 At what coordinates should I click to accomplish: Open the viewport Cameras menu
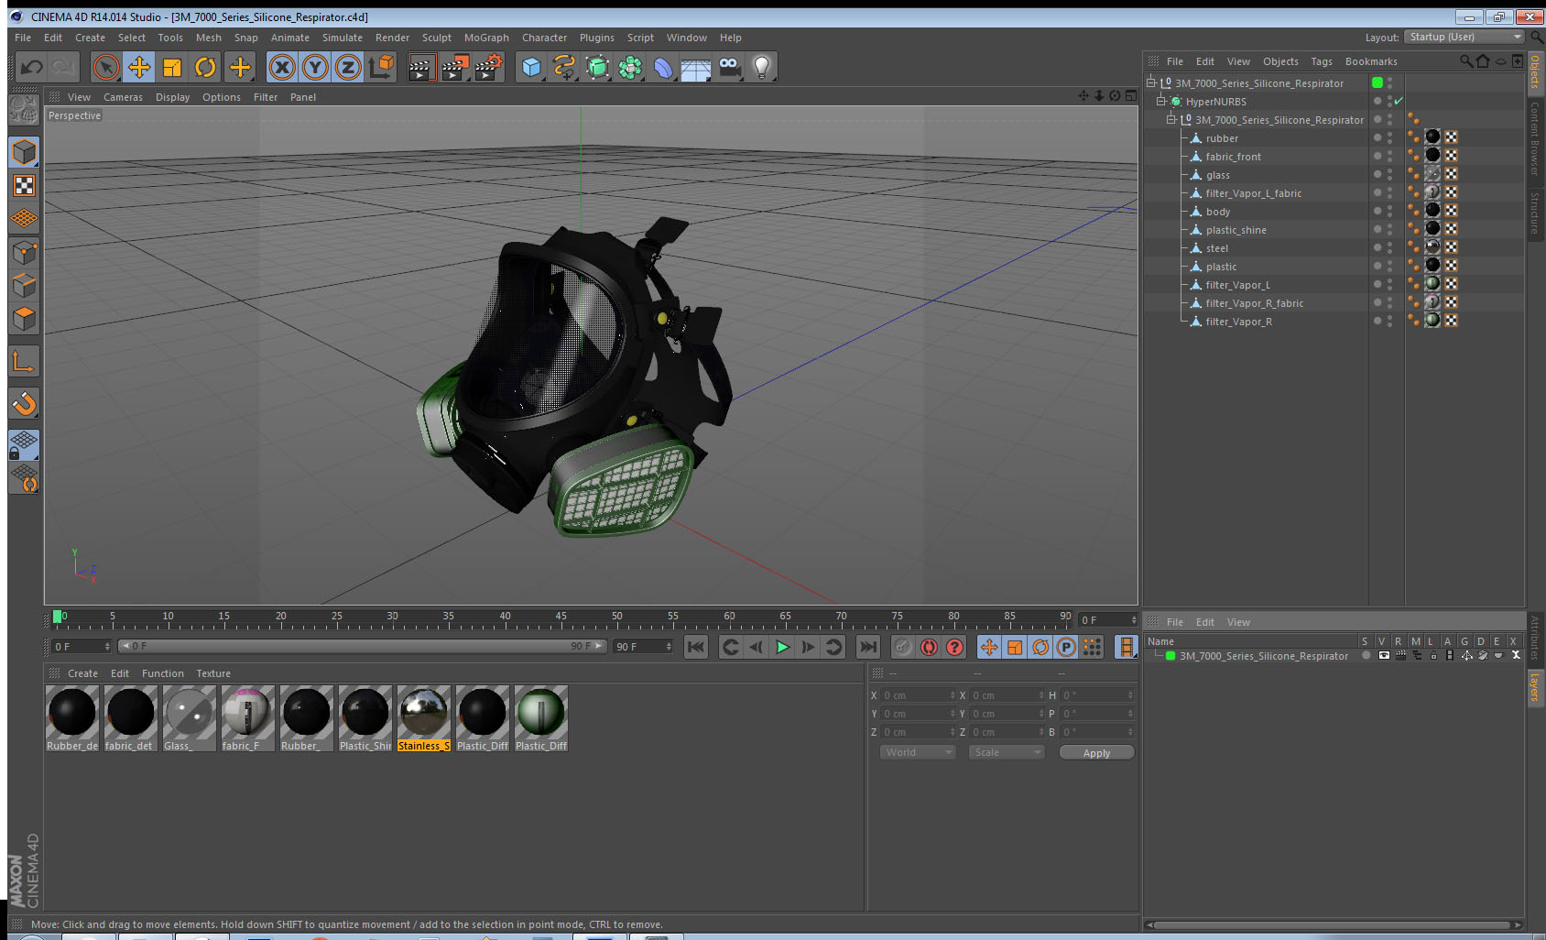[x=123, y=97]
